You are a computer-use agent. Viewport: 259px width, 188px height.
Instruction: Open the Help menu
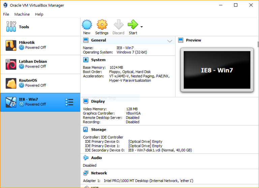tap(39, 14)
